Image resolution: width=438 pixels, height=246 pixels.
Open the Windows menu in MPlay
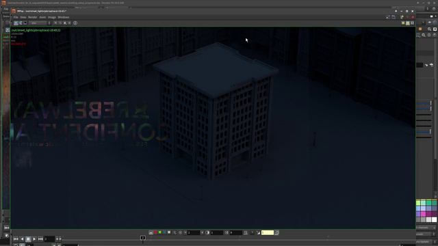coord(64,17)
